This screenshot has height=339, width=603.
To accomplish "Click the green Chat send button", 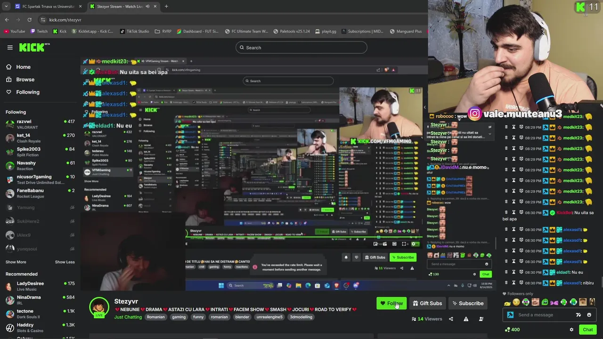I will tap(587, 330).
